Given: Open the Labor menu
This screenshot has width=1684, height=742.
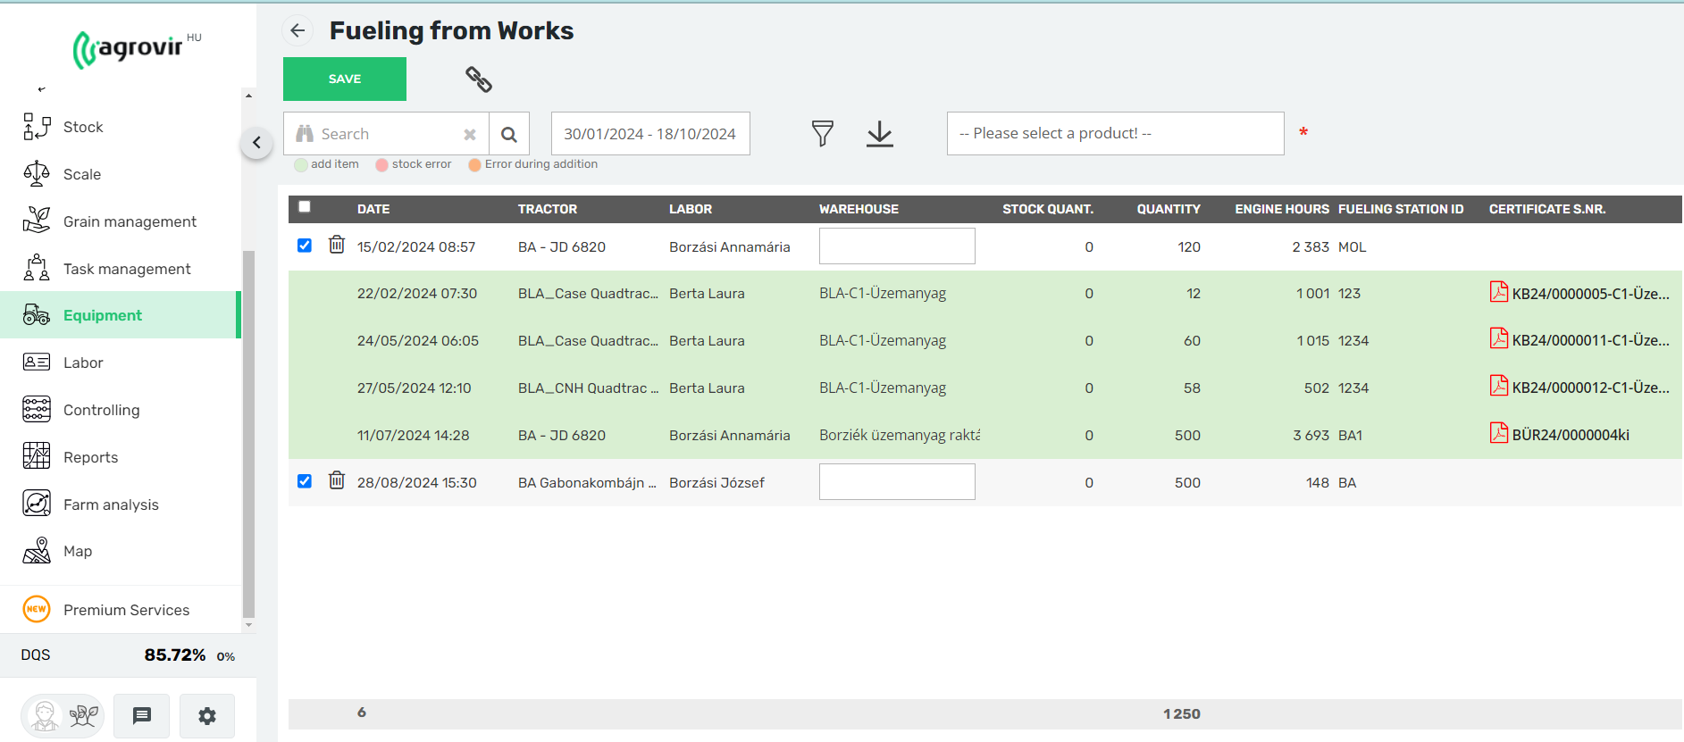Looking at the screenshot, I should (121, 363).
